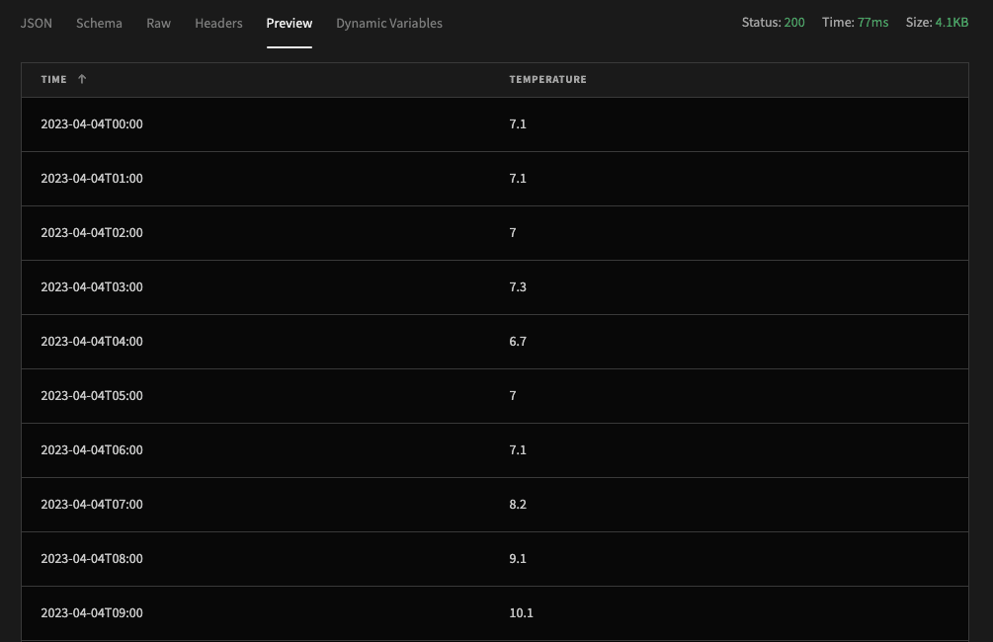Image resolution: width=993 pixels, height=642 pixels.
Task: Click the response Time 77ms label
Action: coord(855,22)
